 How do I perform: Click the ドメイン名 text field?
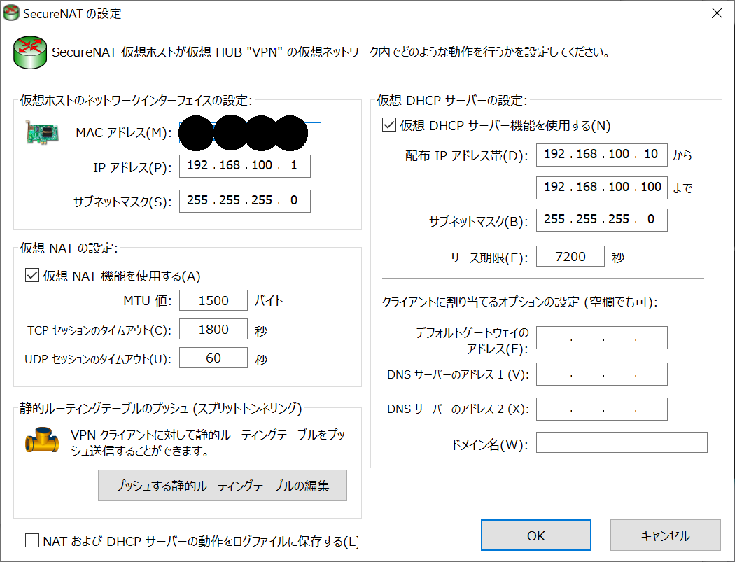tap(622, 443)
